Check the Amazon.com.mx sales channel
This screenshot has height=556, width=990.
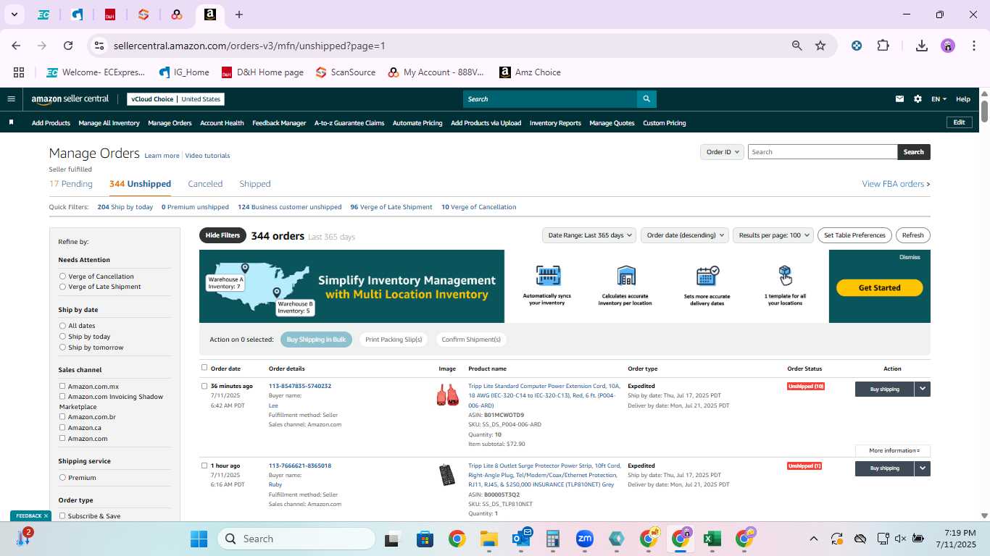point(62,387)
